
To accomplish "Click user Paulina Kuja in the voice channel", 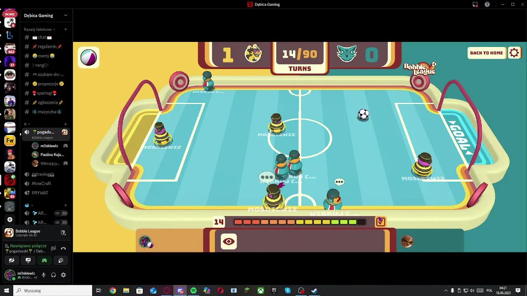I will 49,155.
